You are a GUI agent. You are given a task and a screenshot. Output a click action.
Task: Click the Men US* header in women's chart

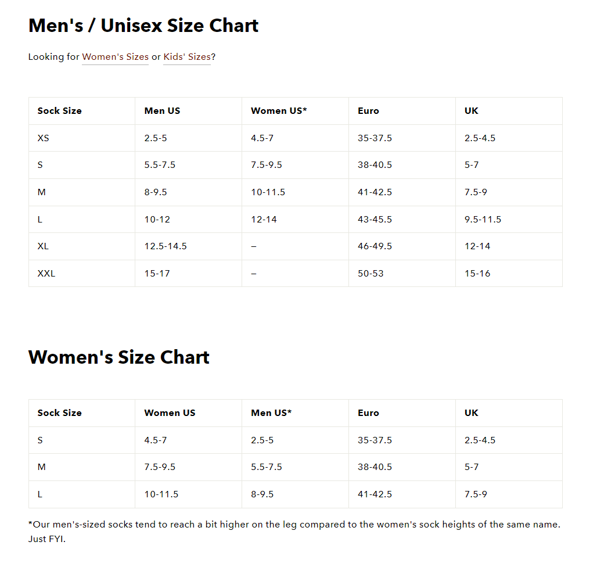pyautogui.click(x=271, y=413)
